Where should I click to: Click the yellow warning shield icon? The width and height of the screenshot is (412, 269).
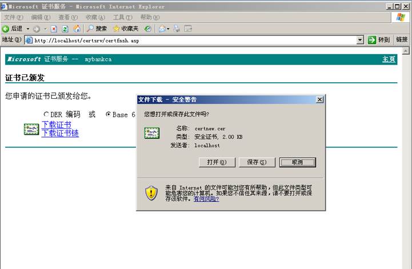tap(151, 193)
